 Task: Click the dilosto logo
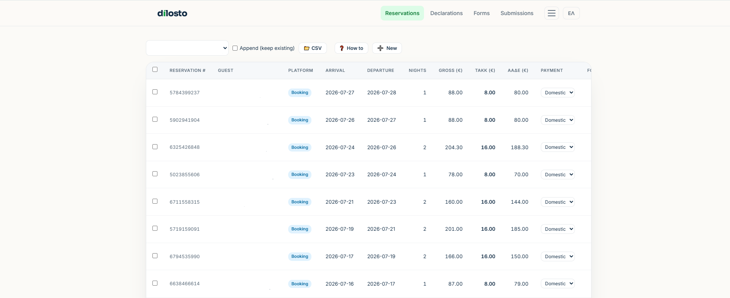172,13
